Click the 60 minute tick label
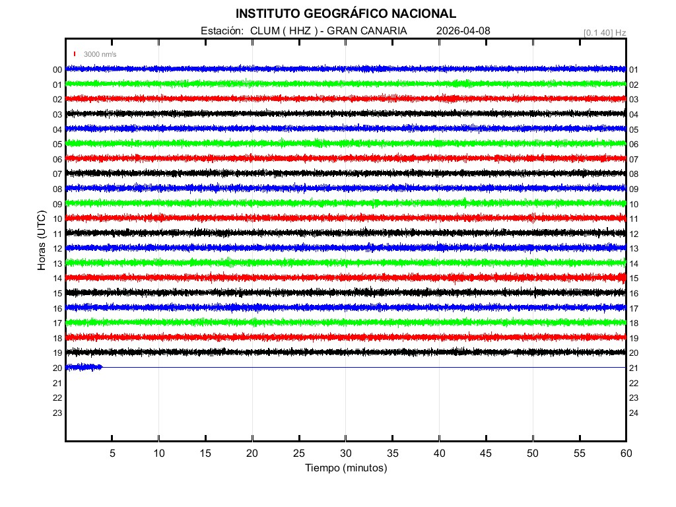The height and width of the screenshot is (507, 676). [x=625, y=454]
